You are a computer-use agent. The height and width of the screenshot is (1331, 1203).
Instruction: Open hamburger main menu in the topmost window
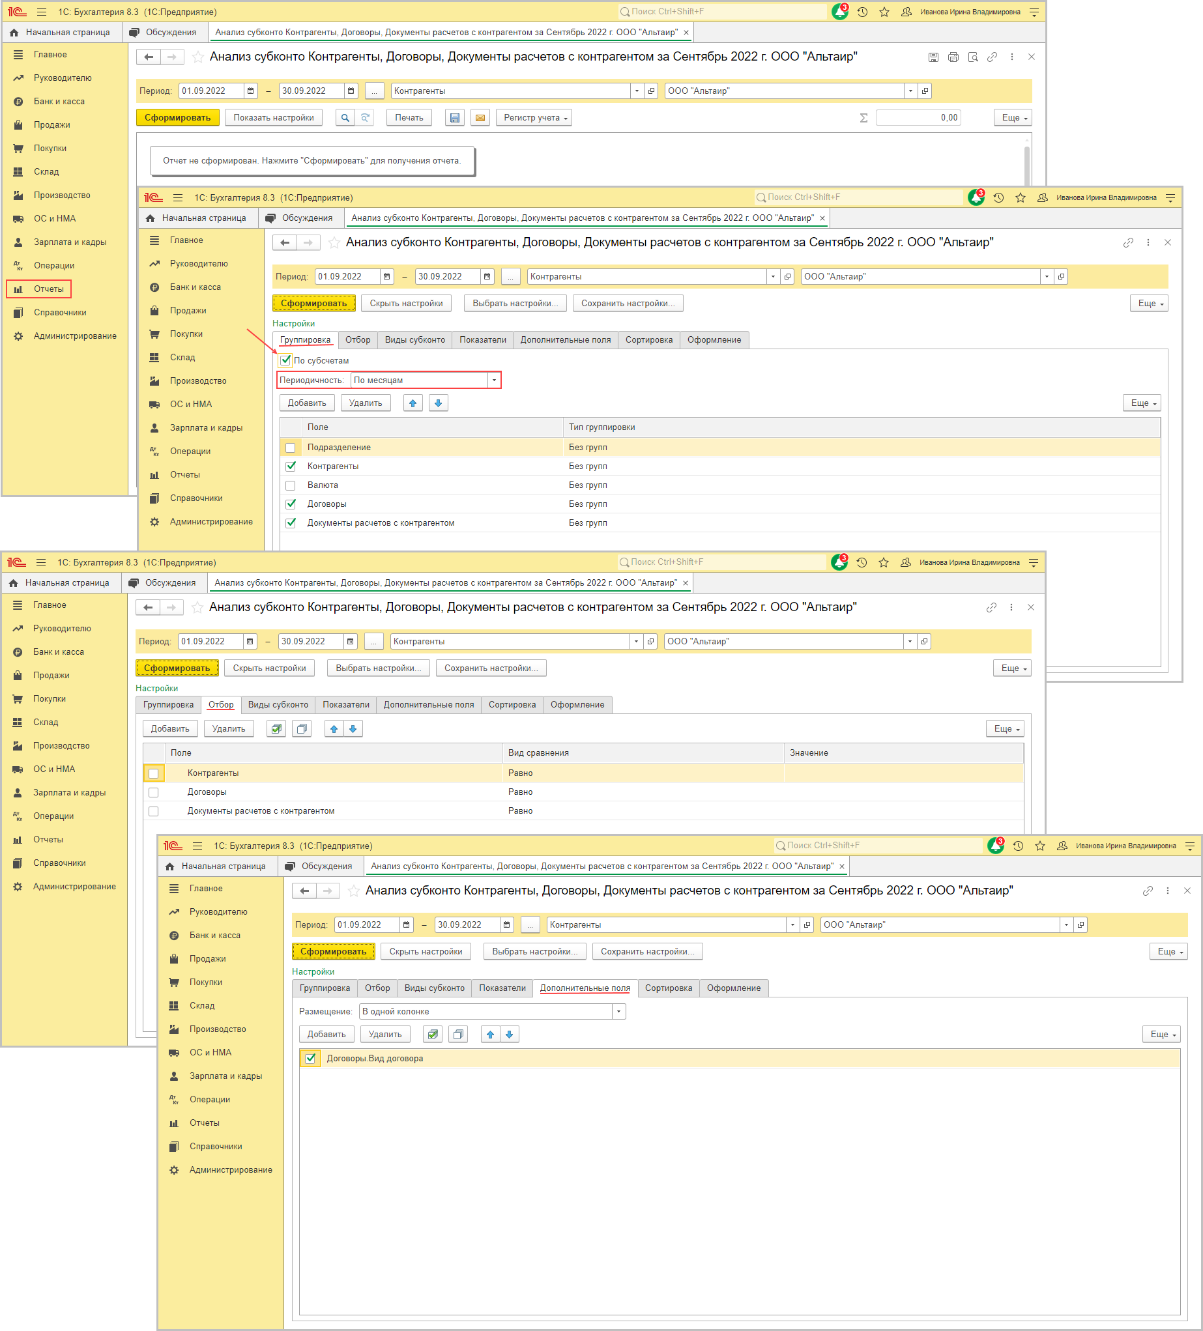tap(42, 12)
